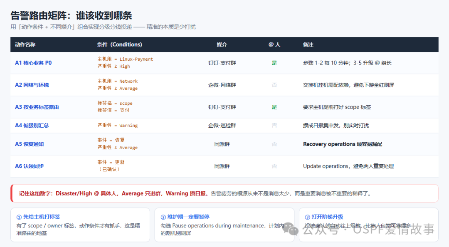This screenshot has width=449, height=247.
Task: Click "同源群" in the A5 恢复通知 row
Action: [x=222, y=144]
